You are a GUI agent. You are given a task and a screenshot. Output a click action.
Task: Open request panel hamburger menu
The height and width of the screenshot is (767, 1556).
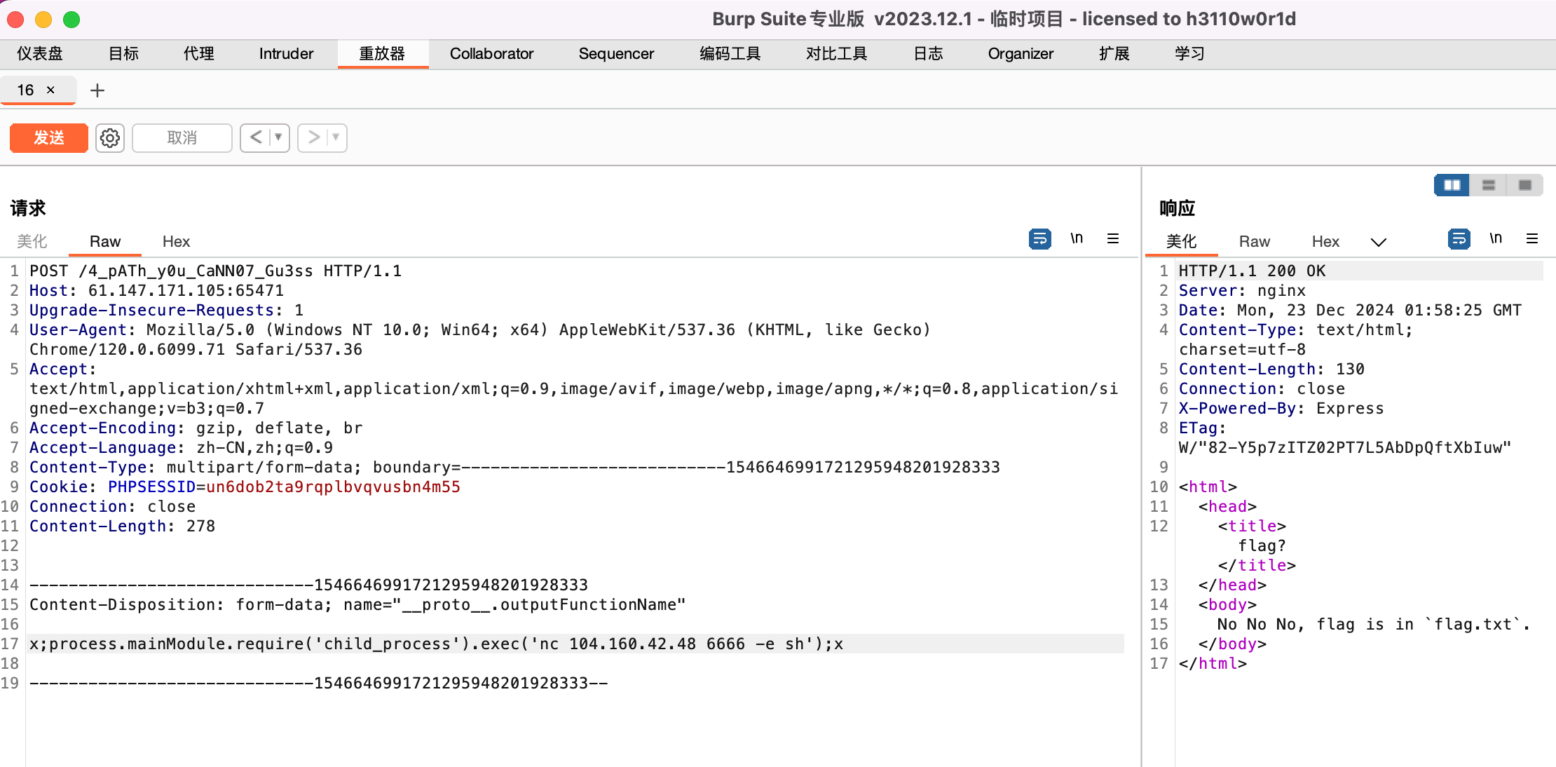tap(1113, 239)
